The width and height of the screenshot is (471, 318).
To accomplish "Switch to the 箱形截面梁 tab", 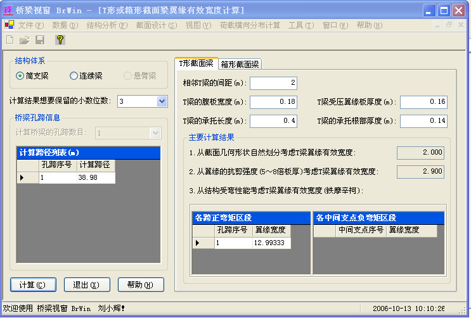I will [x=240, y=64].
